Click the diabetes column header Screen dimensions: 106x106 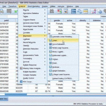tap(97, 20)
